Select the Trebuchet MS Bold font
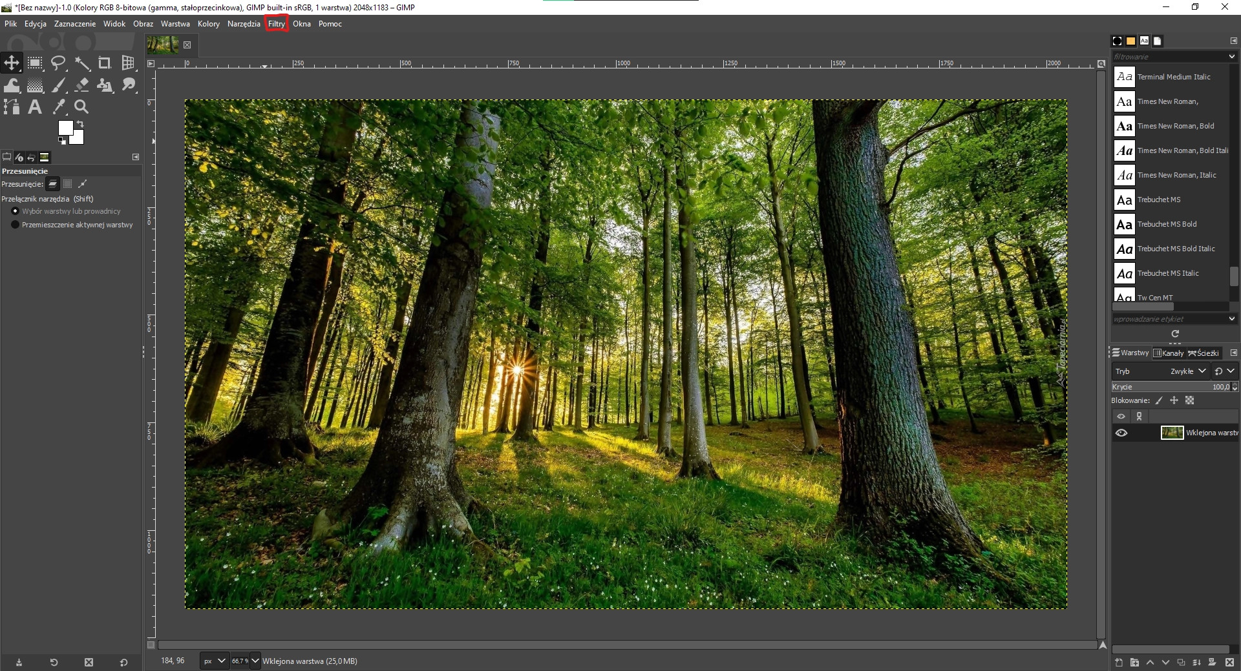This screenshot has height=671, width=1241. pyautogui.click(x=1170, y=224)
